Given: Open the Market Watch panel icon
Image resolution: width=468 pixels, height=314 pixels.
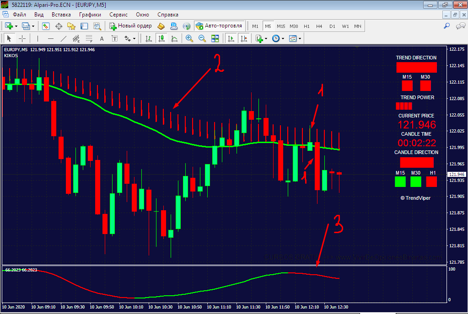Looking at the screenshot, I should [x=46, y=26].
